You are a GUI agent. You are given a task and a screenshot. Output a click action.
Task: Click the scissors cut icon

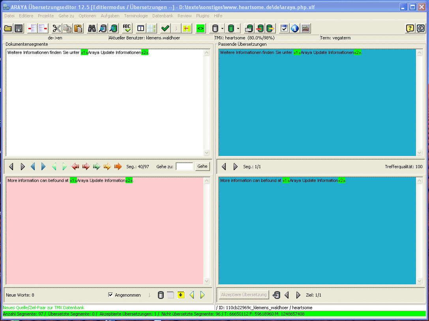coord(57,28)
